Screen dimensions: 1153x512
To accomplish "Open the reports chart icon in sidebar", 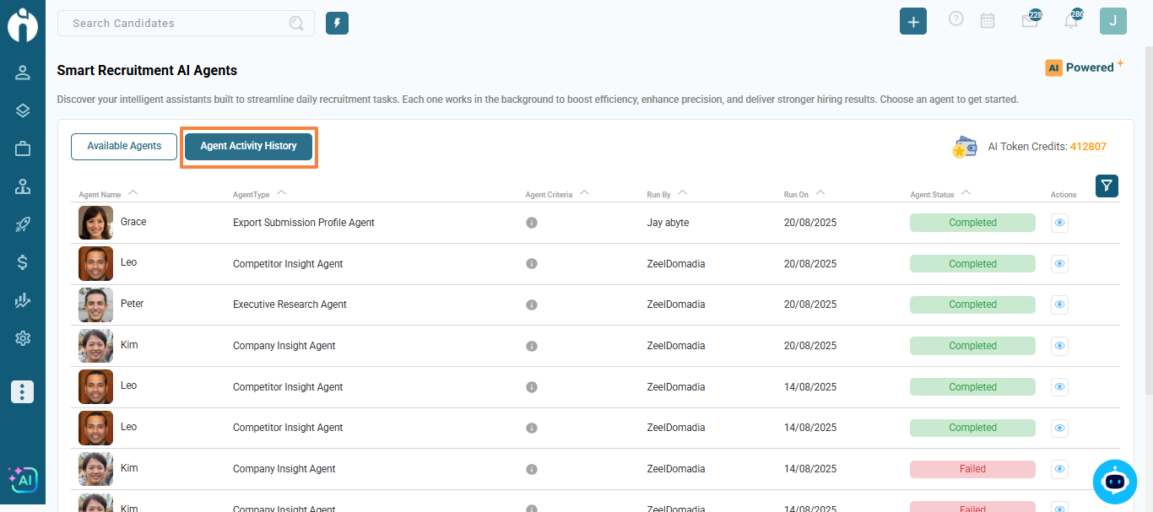I will tap(23, 300).
